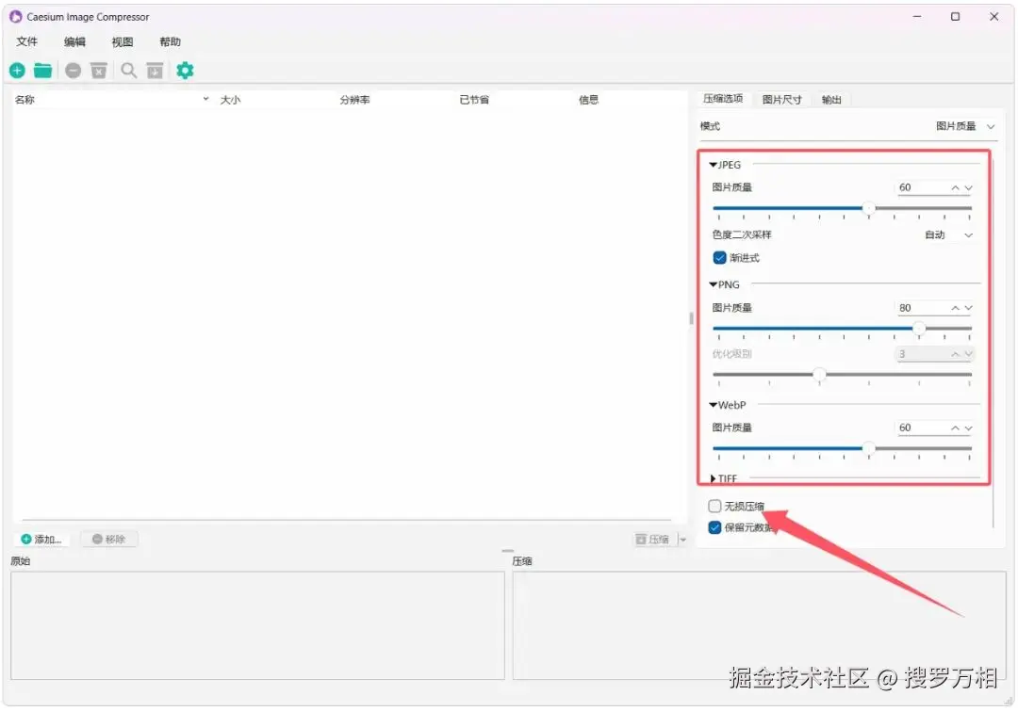1018x711 pixels.
Task: Collapse the PNG section triangle
Action: click(713, 284)
